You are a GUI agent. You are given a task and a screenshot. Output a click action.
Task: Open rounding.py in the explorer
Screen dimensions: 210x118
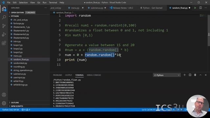pos(19,67)
